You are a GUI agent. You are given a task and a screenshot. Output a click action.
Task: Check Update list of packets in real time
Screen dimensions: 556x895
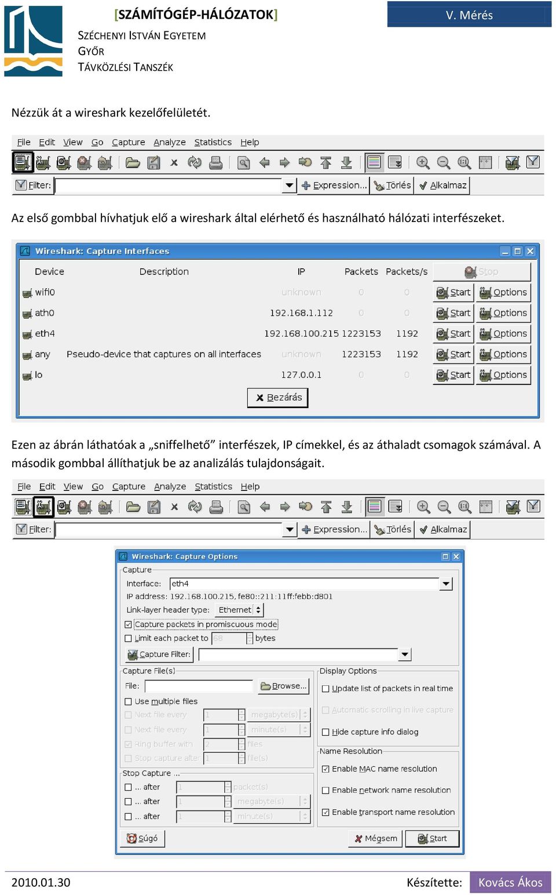pos(325,689)
